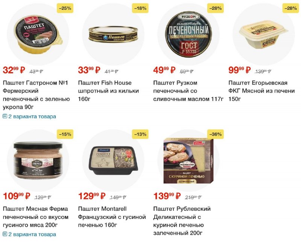Open the Паштет Montarell Французский title link
This screenshot has height=243, width=301.
112,217
